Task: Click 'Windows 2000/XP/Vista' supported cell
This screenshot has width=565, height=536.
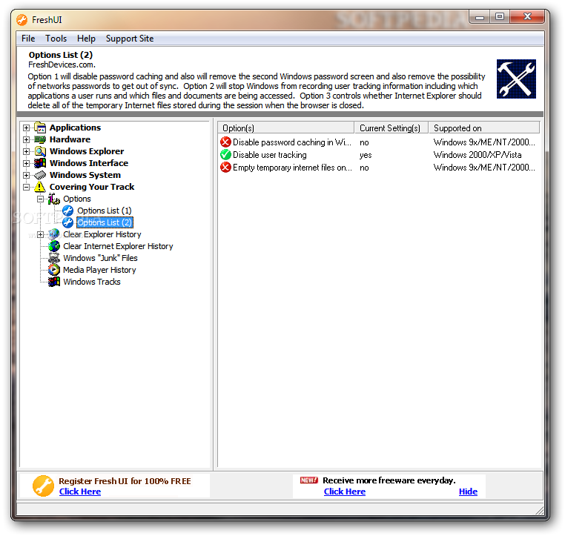Action: pos(478,155)
